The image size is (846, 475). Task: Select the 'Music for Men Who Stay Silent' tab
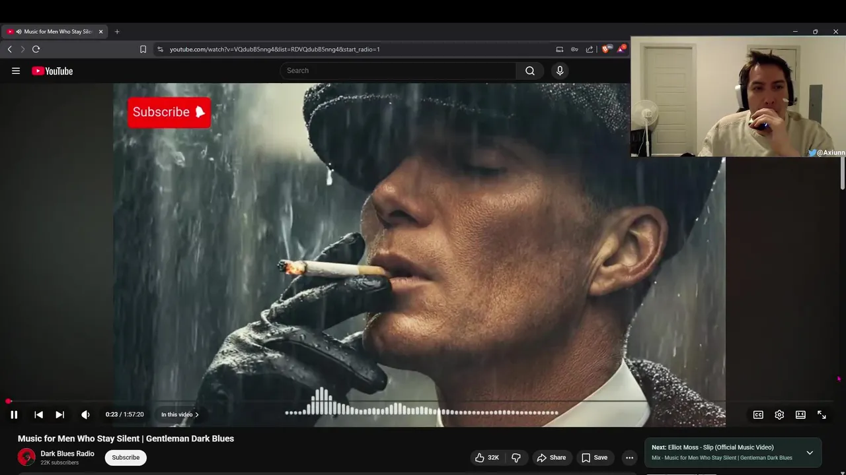56,32
